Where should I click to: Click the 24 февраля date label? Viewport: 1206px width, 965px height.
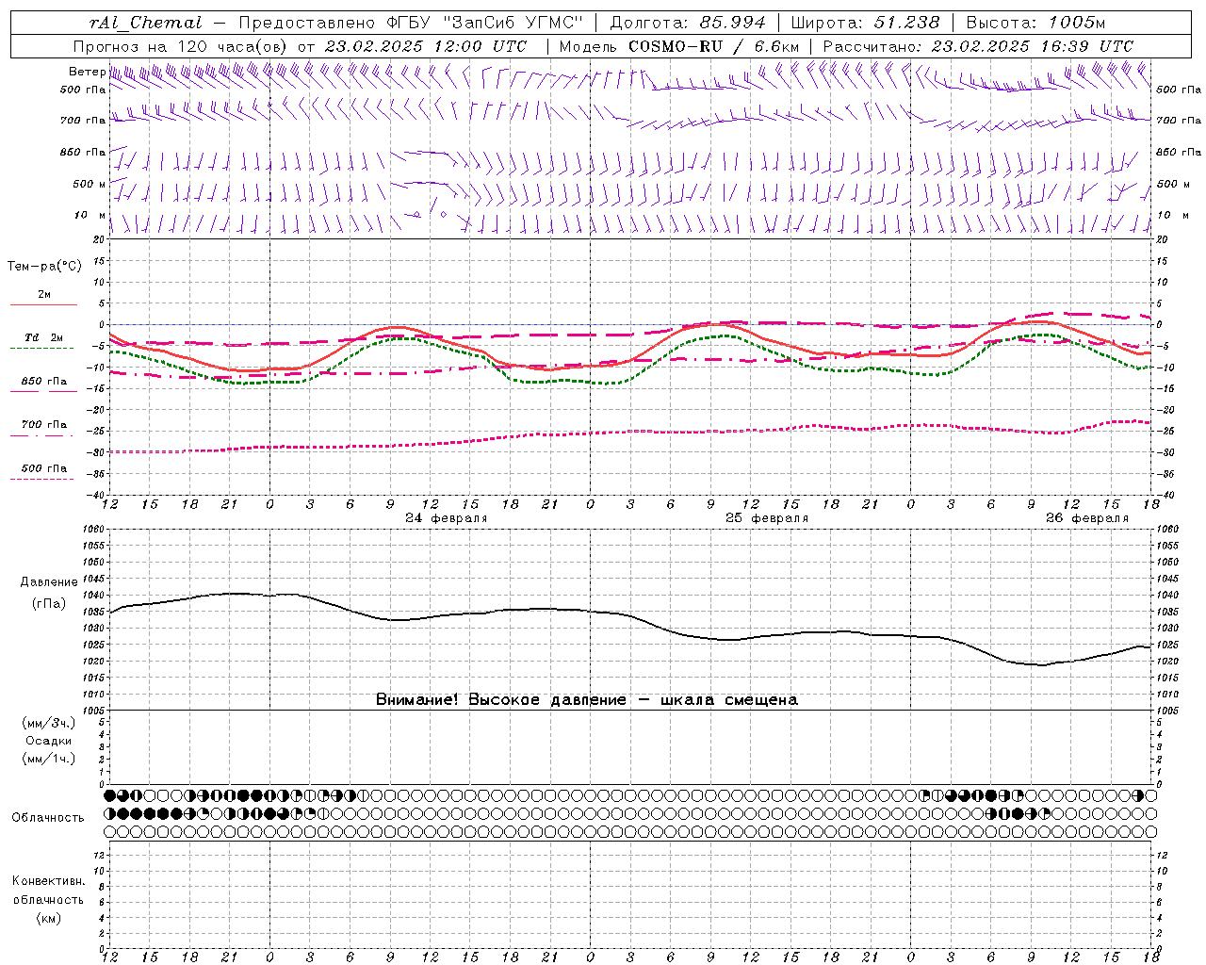tap(447, 518)
